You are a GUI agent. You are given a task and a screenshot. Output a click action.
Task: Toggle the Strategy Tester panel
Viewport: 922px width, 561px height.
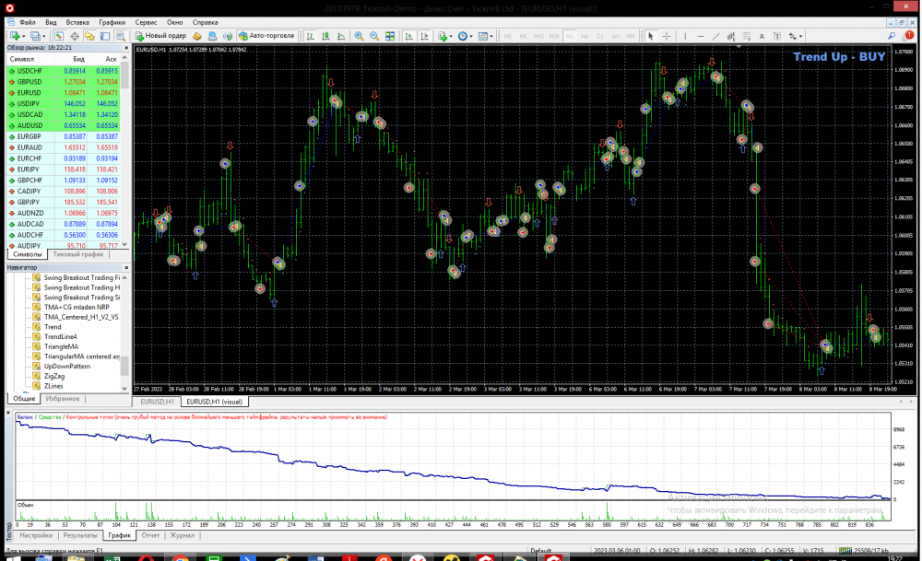pyautogui.click(x=121, y=36)
